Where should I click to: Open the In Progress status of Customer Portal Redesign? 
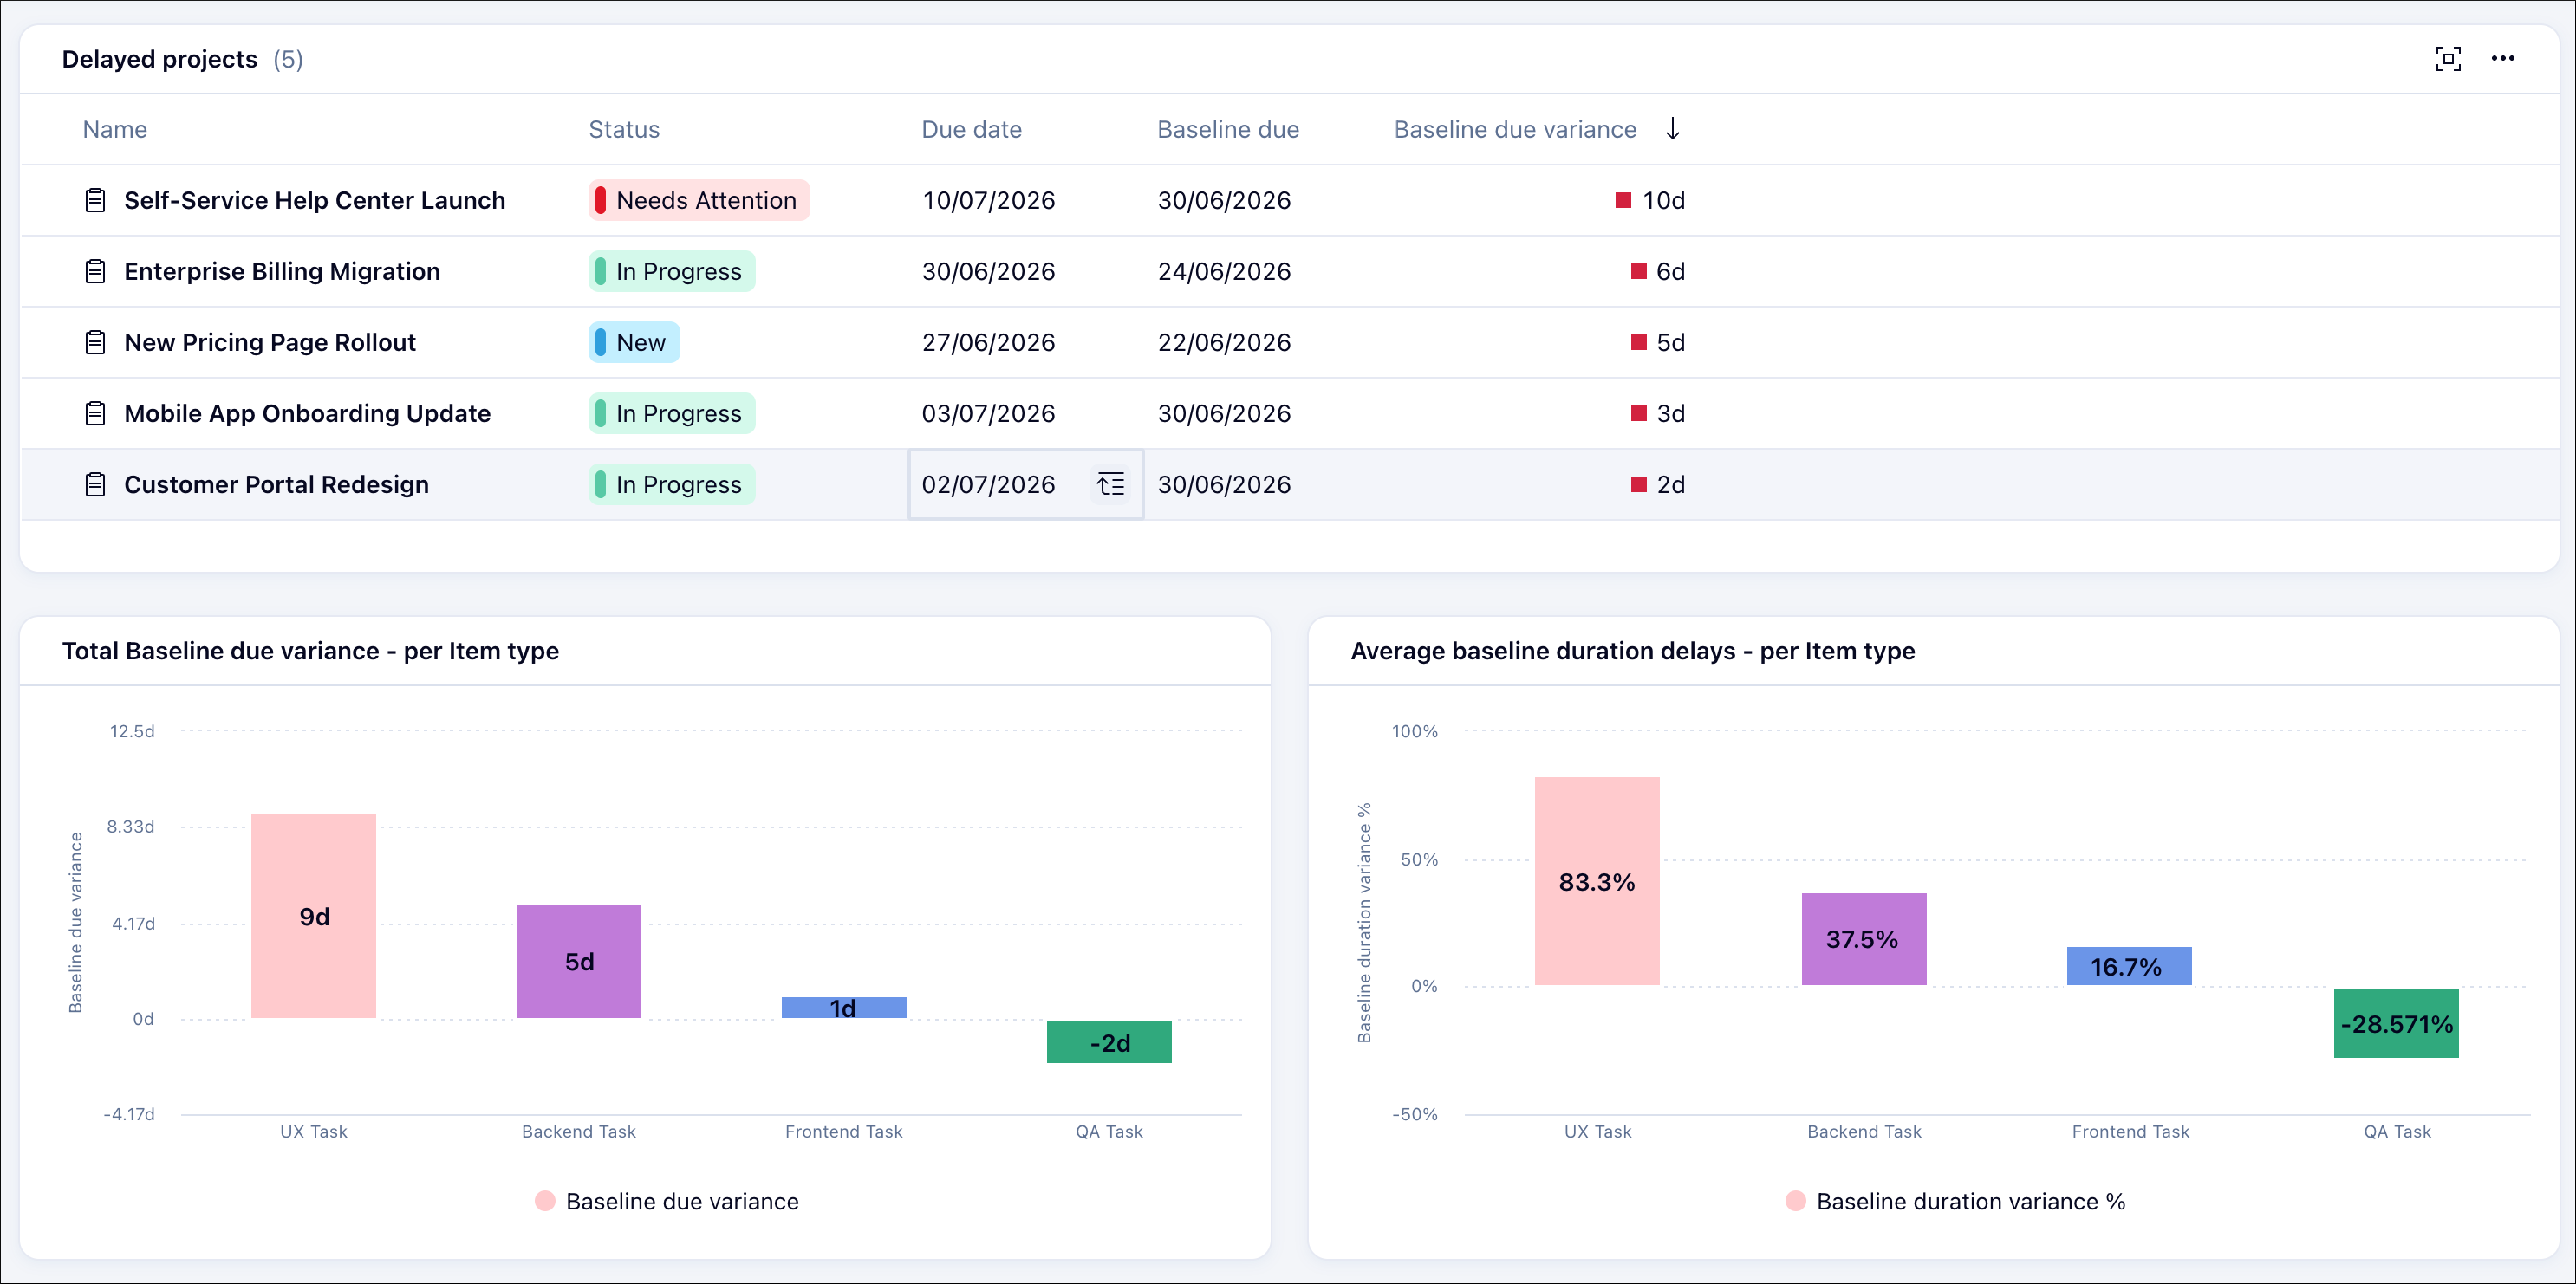point(672,484)
